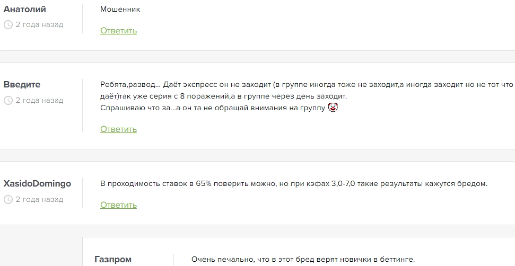Click the clock icon beside Анатолий's timestamp
The width and height of the screenshot is (515, 266).
pyautogui.click(x=8, y=24)
